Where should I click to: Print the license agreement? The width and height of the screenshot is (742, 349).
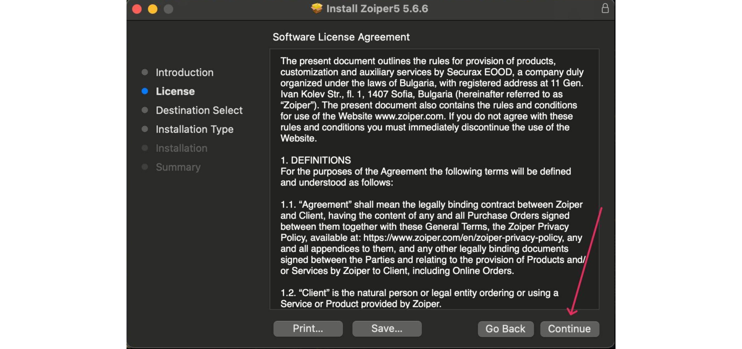tap(308, 329)
